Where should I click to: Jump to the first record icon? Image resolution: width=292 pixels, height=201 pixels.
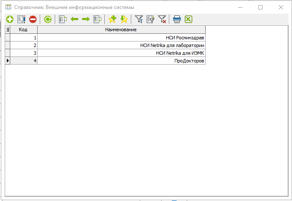tap(63, 19)
